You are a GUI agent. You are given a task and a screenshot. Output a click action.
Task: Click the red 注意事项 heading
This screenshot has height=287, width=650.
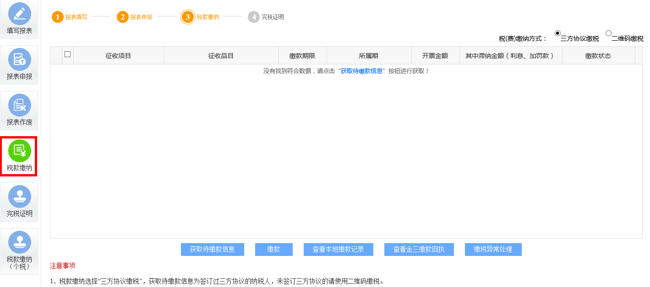pyautogui.click(x=63, y=266)
